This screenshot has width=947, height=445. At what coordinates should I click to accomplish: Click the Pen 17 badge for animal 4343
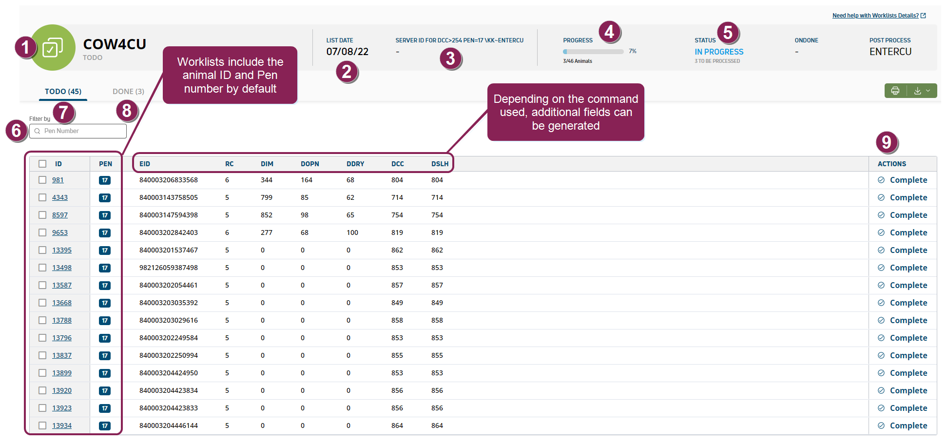(105, 197)
